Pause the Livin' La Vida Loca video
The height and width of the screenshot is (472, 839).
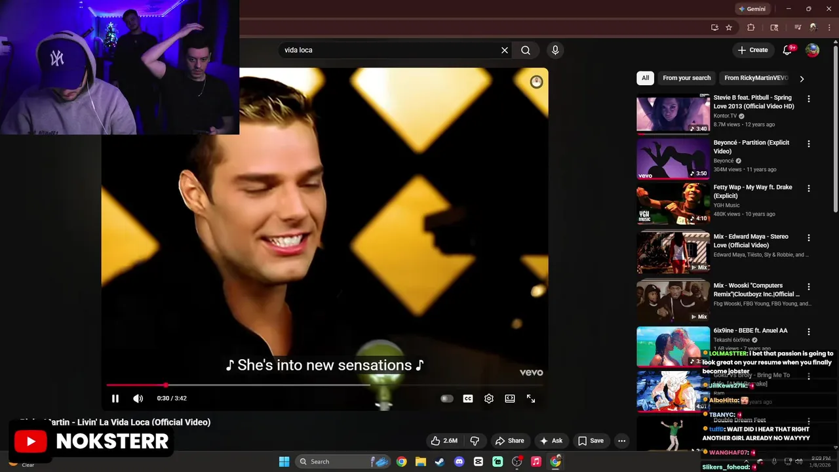pyautogui.click(x=115, y=399)
